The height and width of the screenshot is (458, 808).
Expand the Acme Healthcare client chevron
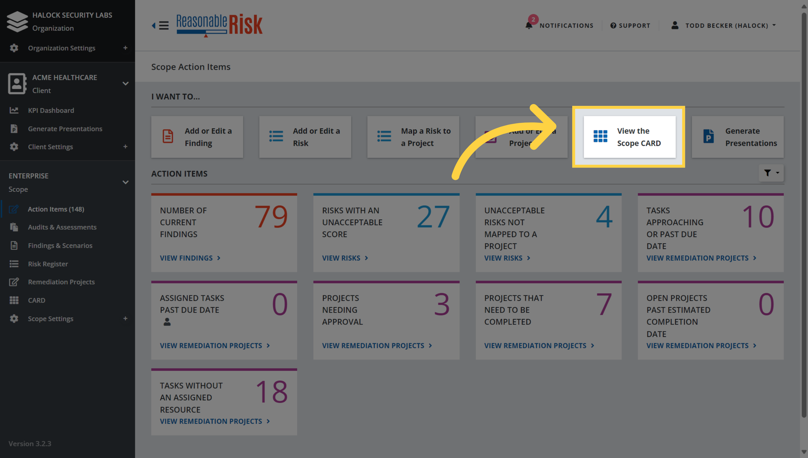click(125, 84)
